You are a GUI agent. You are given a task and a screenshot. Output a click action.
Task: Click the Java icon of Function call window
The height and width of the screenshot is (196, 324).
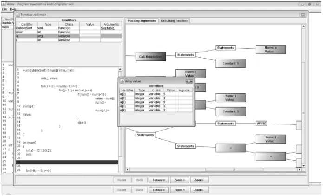tap(18, 15)
